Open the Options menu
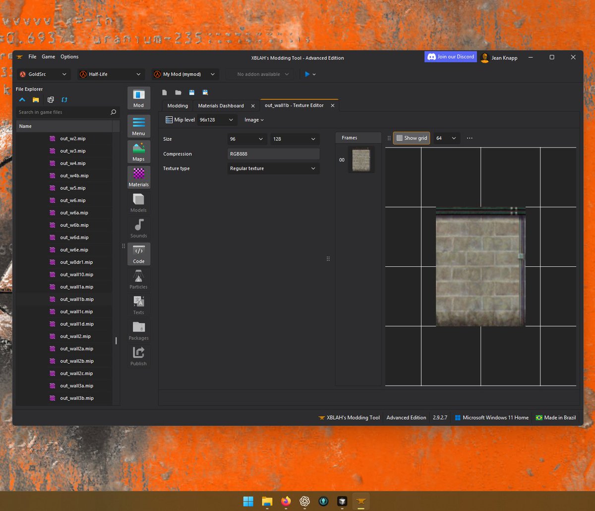595x511 pixels. [69, 57]
